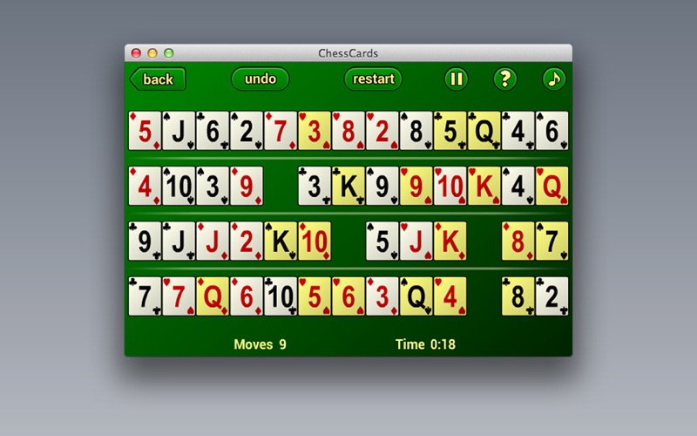Click the green zoom window button

(x=168, y=53)
